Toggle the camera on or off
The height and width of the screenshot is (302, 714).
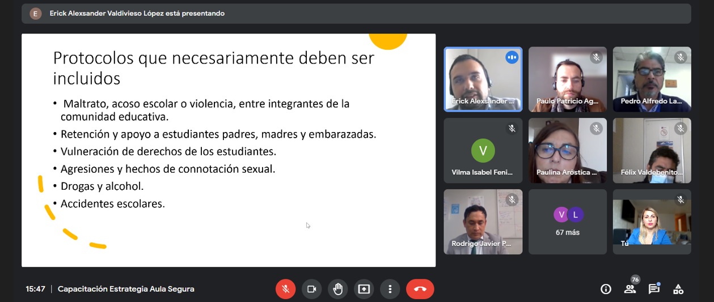(311, 289)
